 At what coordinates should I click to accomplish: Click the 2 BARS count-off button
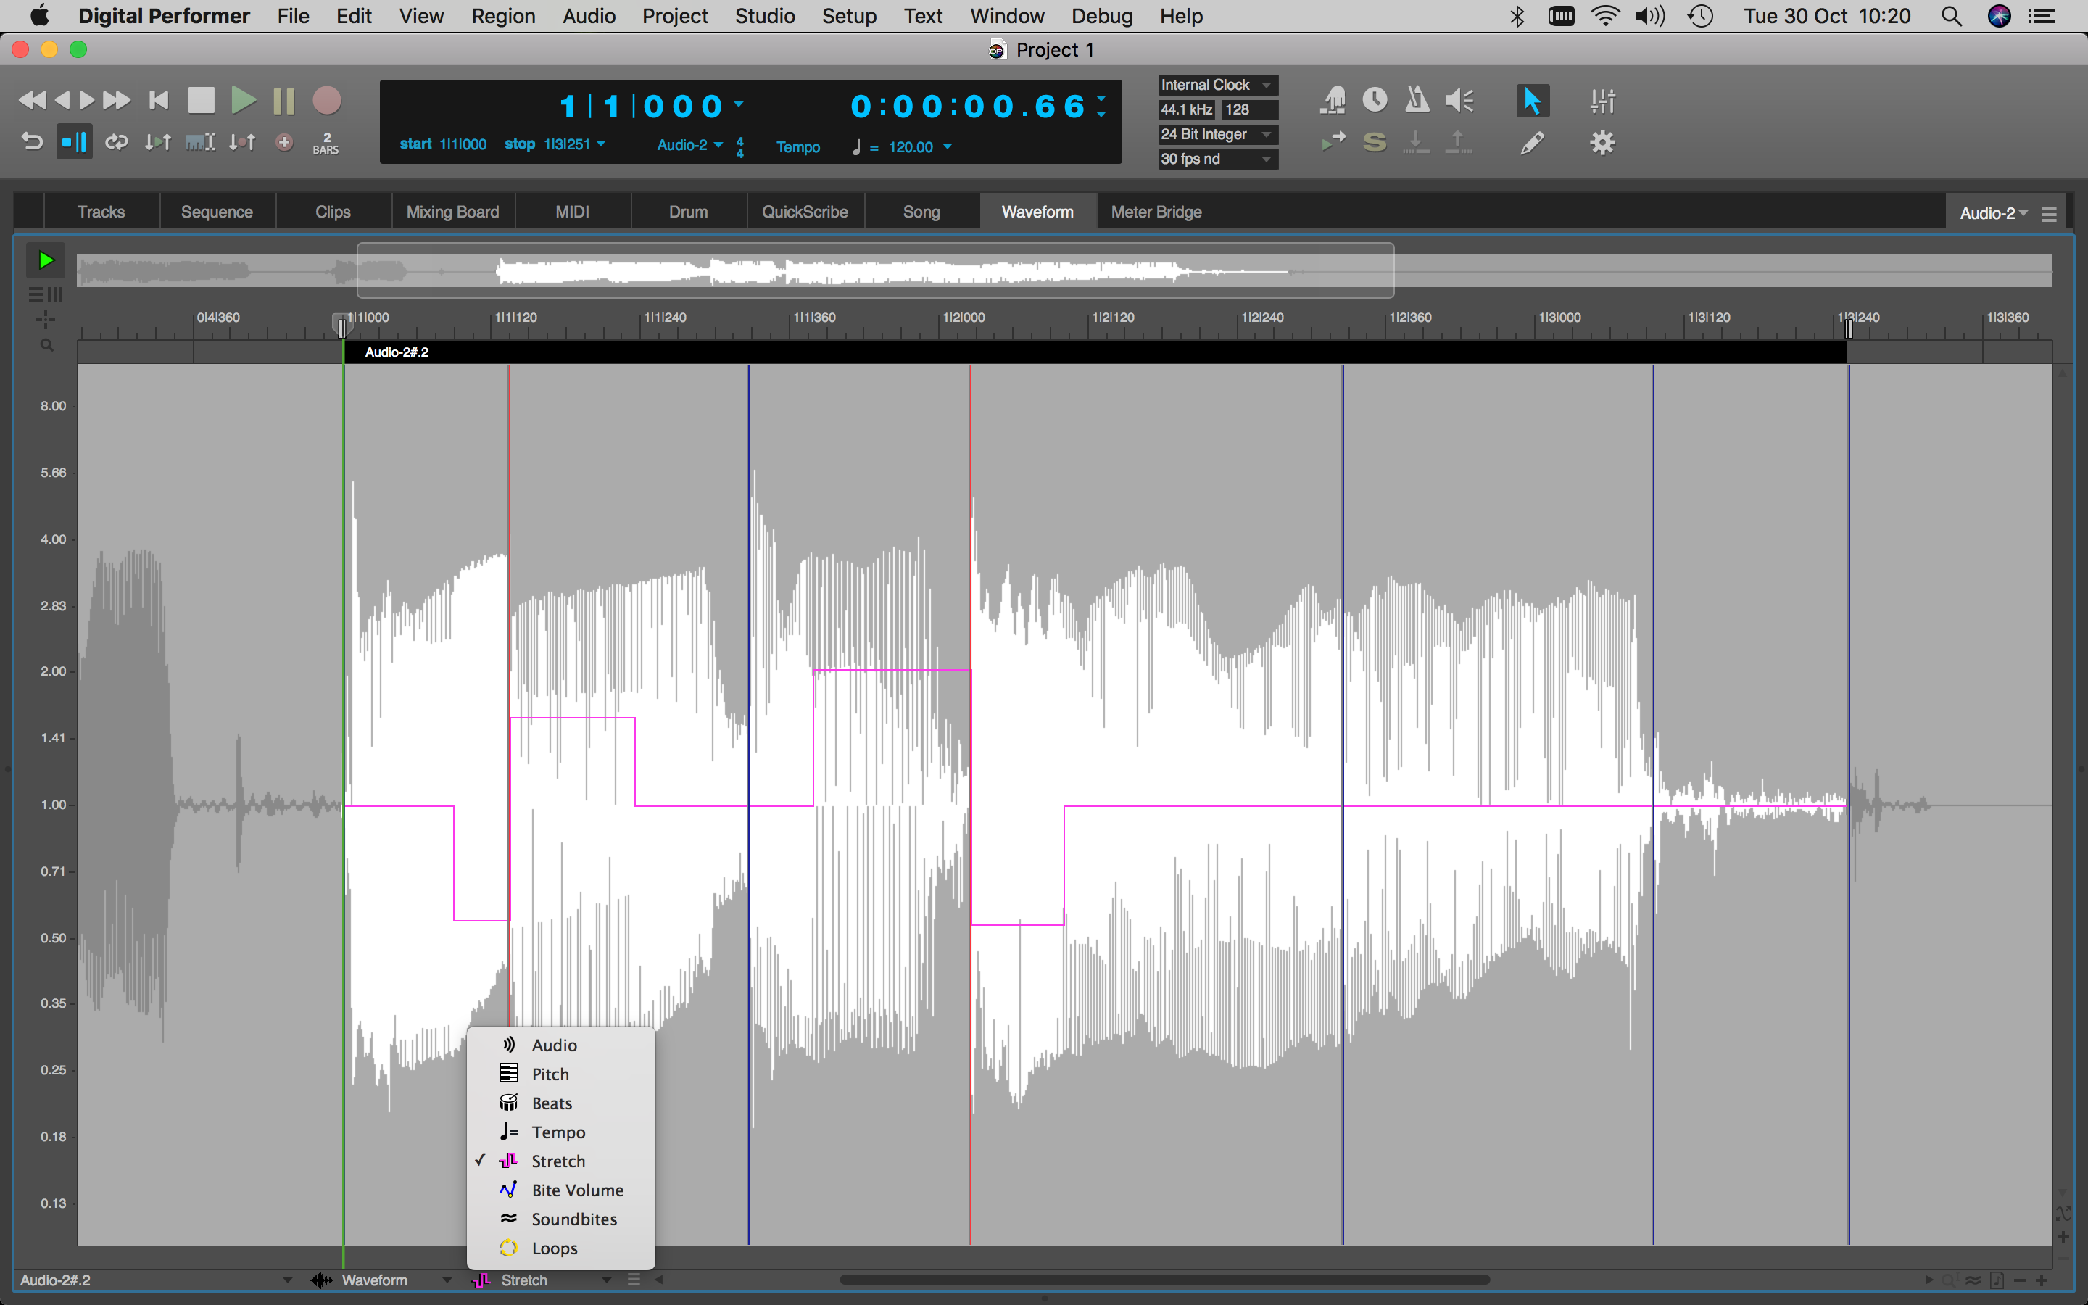[x=326, y=144]
